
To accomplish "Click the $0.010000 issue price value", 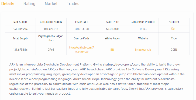I will click(112, 29).
